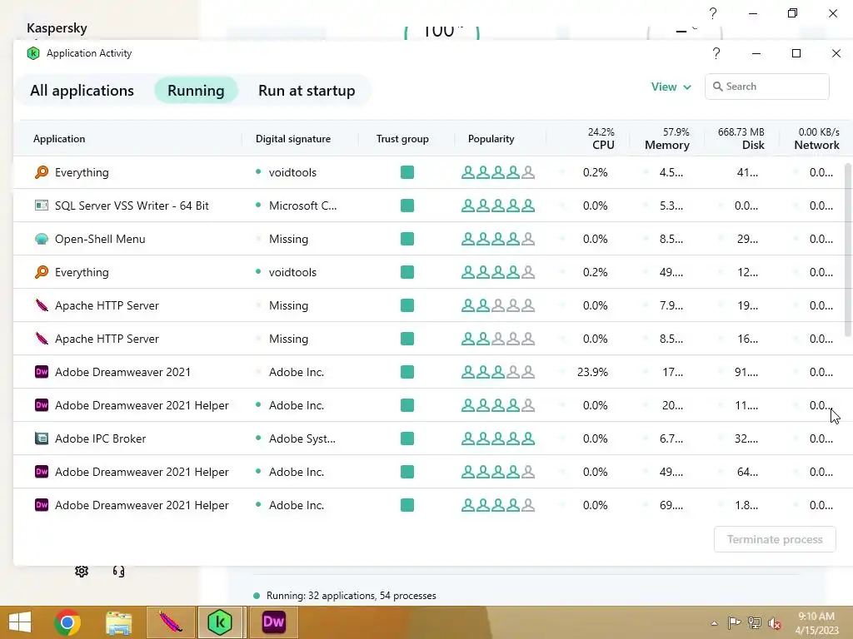The height and width of the screenshot is (639, 853).
Task: Click popularity rating of Adobe IPC Broker
Action: pyautogui.click(x=498, y=438)
